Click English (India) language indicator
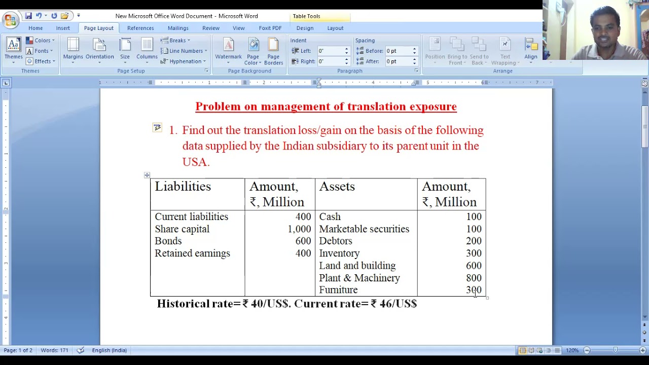This screenshot has width=649, height=365. [x=109, y=350]
